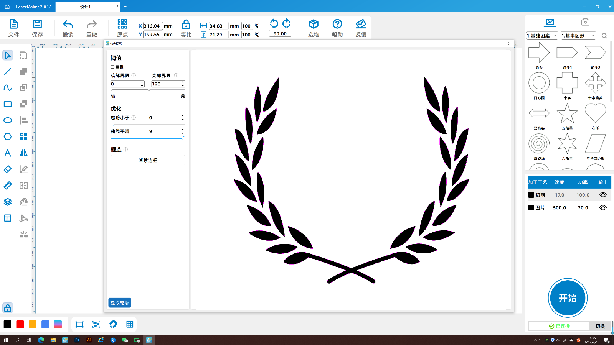The width and height of the screenshot is (614, 345).
Task: Select the ellipse drawing tool
Action: (x=8, y=120)
